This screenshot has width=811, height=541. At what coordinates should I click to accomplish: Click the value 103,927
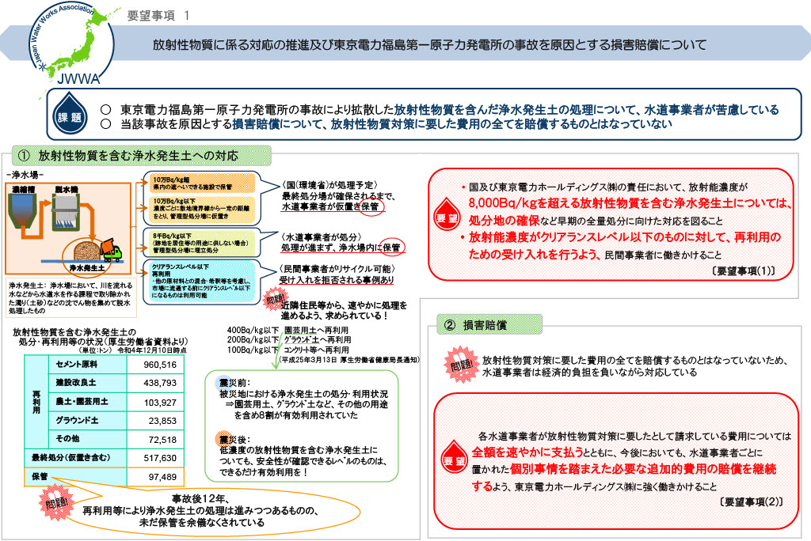pyautogui.click(x=160, y=403)
